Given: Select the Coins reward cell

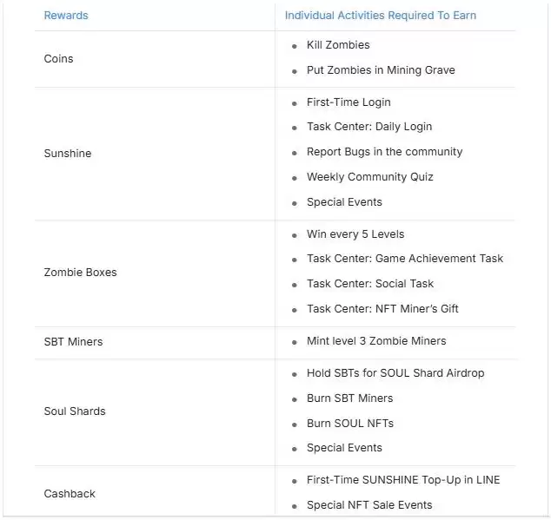Looking at the screenshot, I should pyautogui.click(x=58, y=59).
